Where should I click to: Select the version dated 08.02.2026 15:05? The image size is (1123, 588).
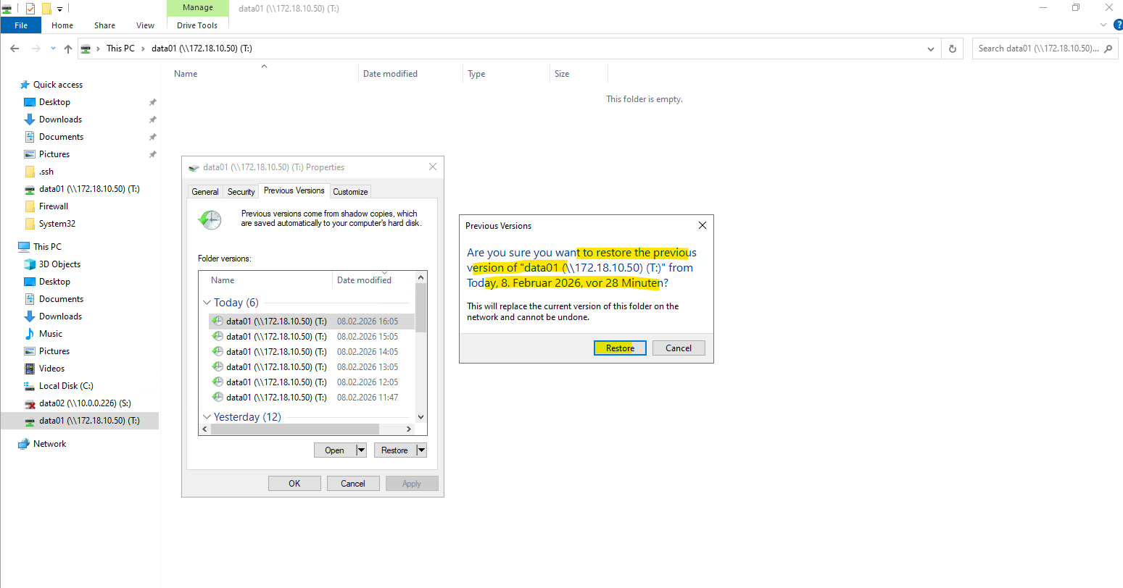click(312, 337)
